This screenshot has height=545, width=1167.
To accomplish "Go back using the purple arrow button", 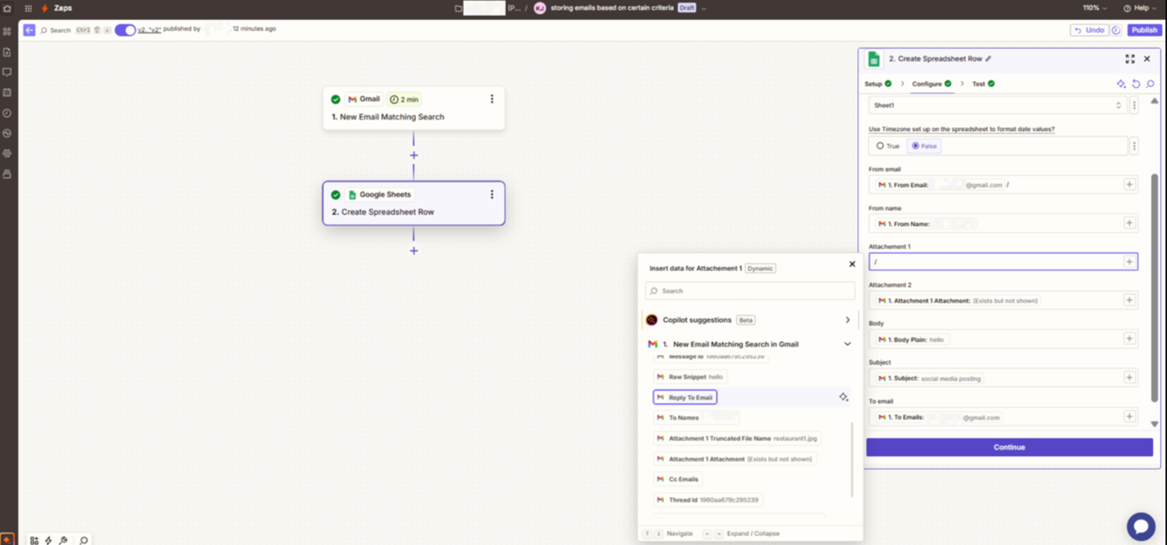I will [x=29, y=30].
